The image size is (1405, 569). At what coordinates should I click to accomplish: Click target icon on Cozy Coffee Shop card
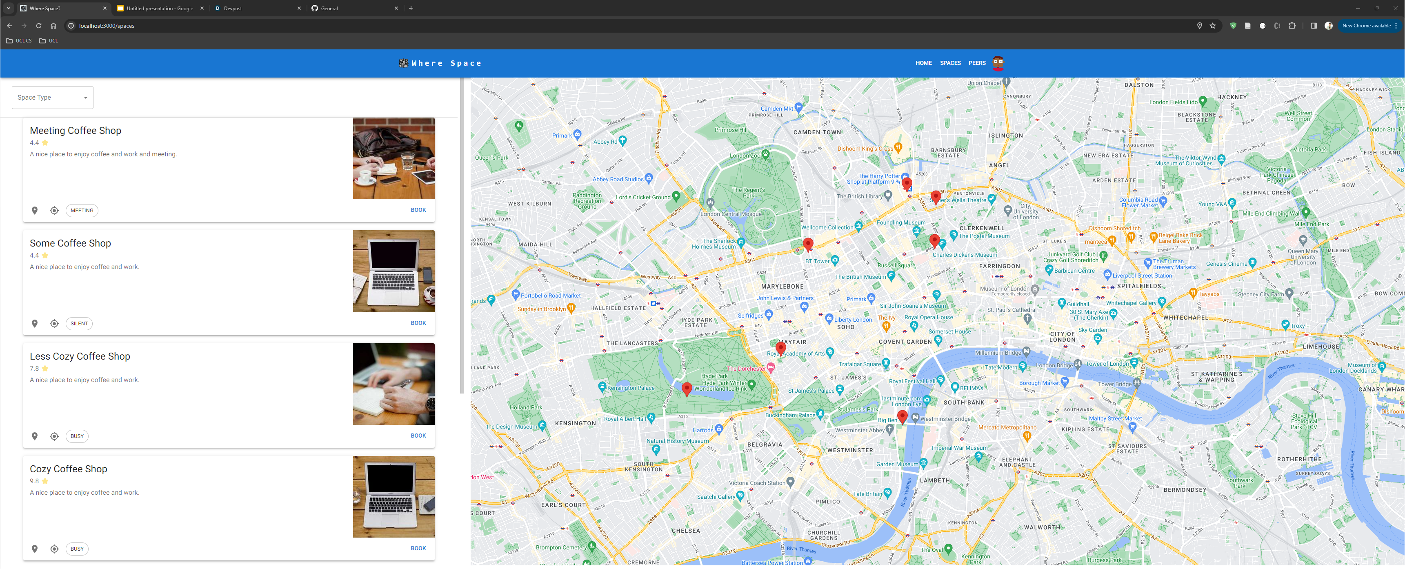54,549
